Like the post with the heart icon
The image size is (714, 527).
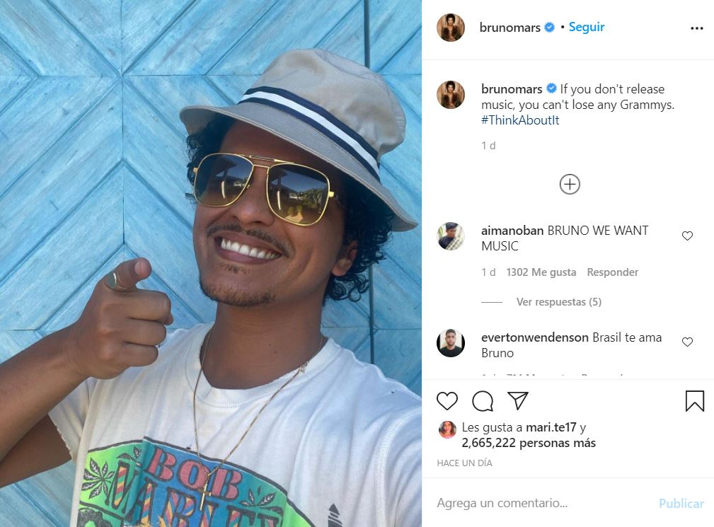(447, 401)
